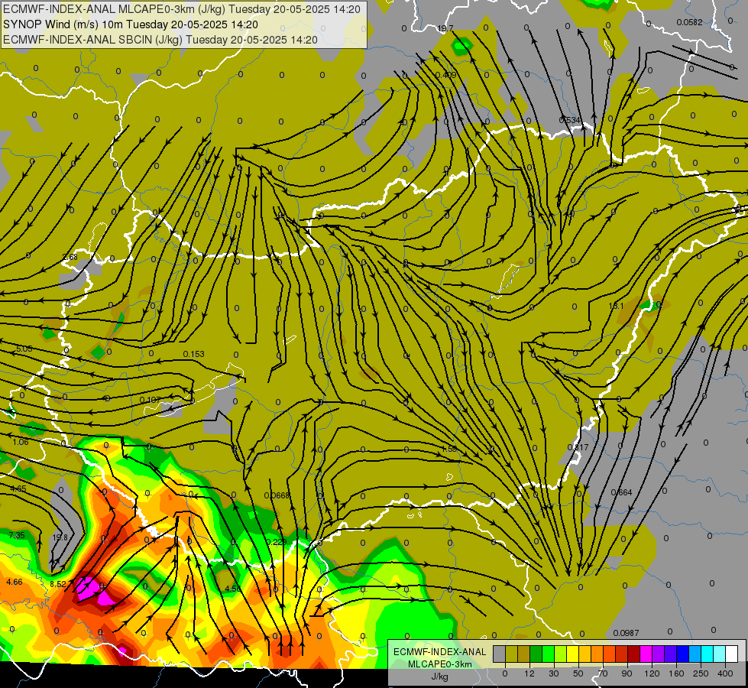
Task: Click the J/kg unit label in legend
Action: coord(439,677)
